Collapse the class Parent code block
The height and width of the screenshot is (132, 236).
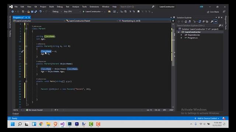coord(26,29)
